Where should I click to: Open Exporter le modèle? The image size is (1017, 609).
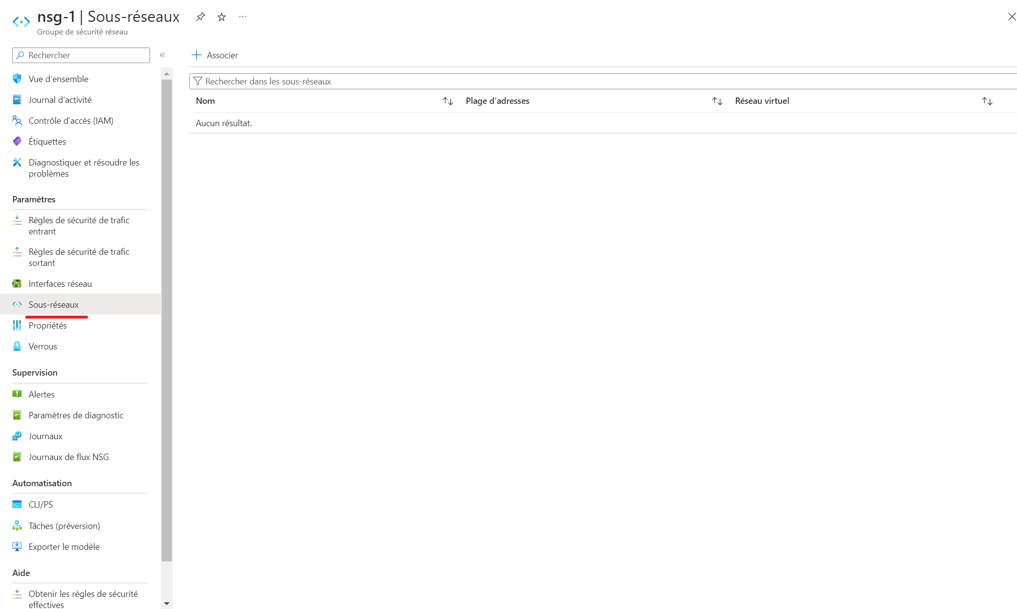point(64,547)
